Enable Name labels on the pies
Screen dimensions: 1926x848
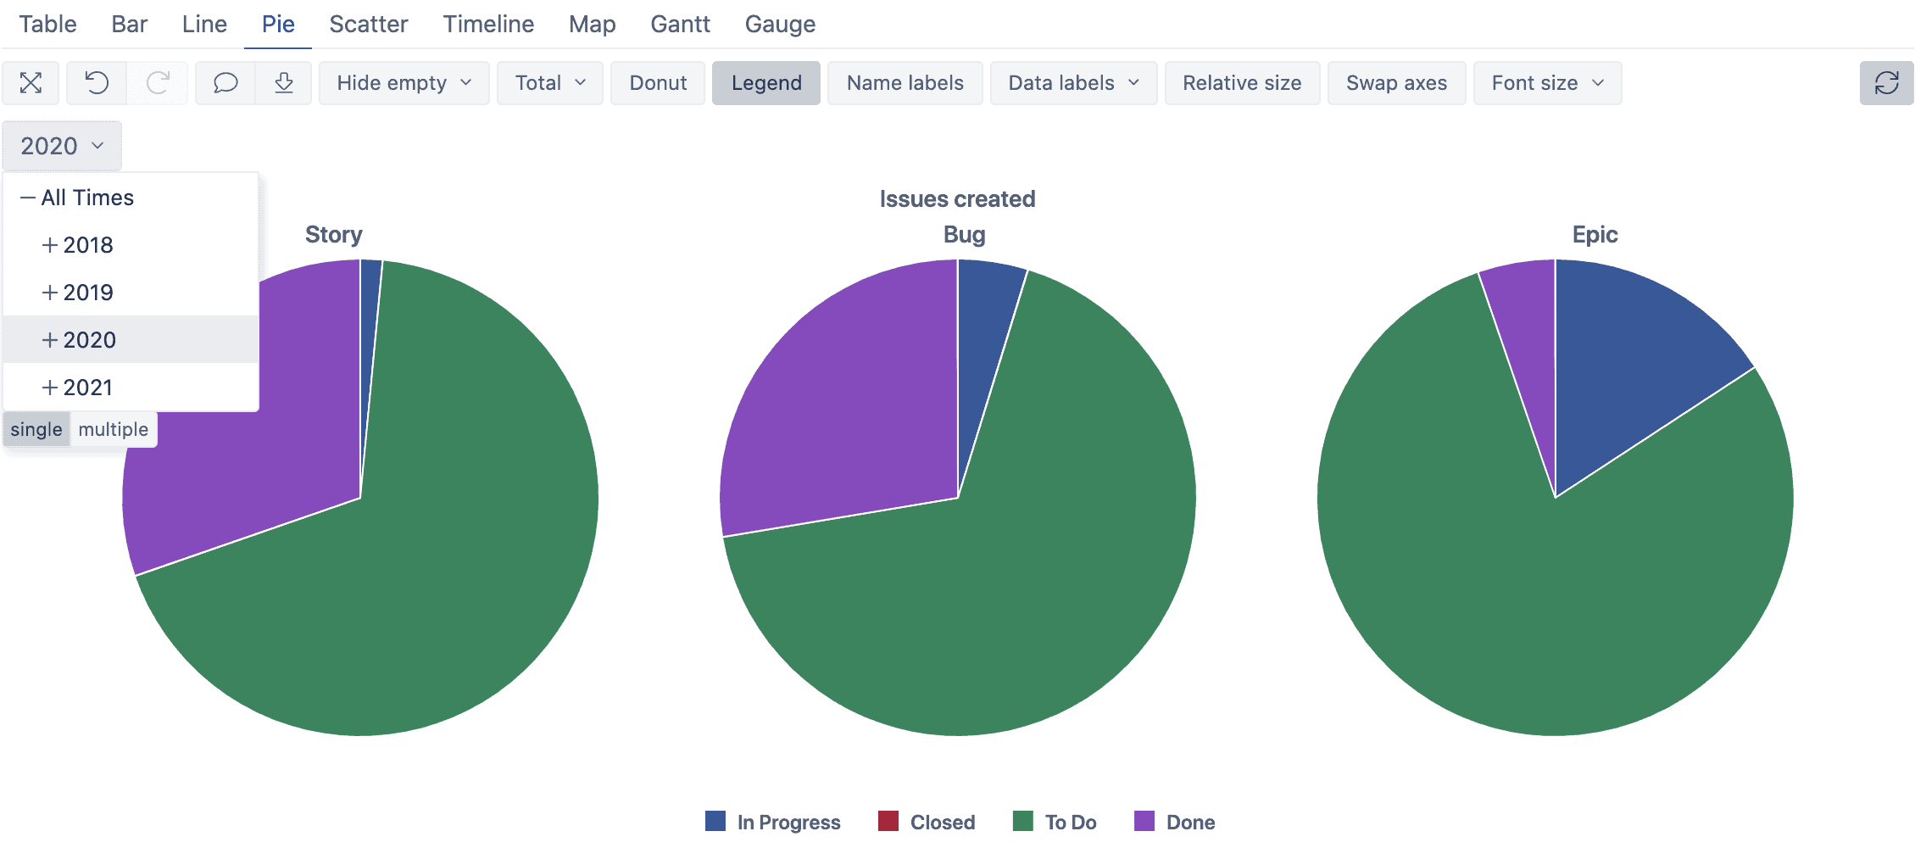pyautogui.click(x=904, y=82)
